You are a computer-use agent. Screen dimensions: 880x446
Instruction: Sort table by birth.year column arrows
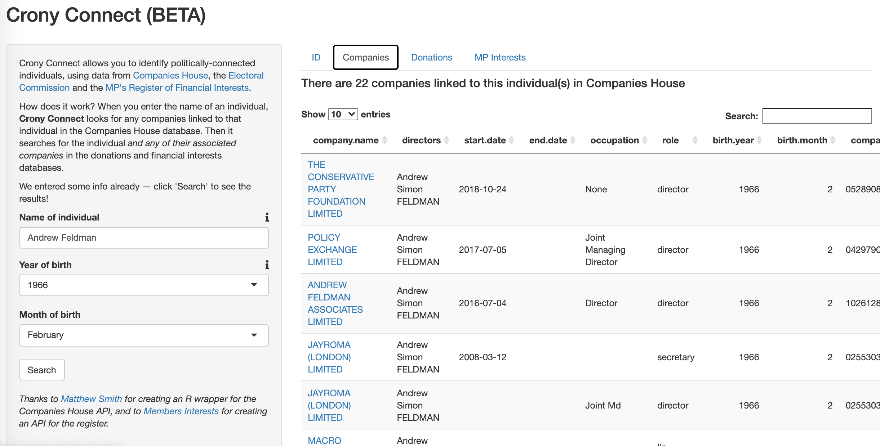tap(759, 140)
